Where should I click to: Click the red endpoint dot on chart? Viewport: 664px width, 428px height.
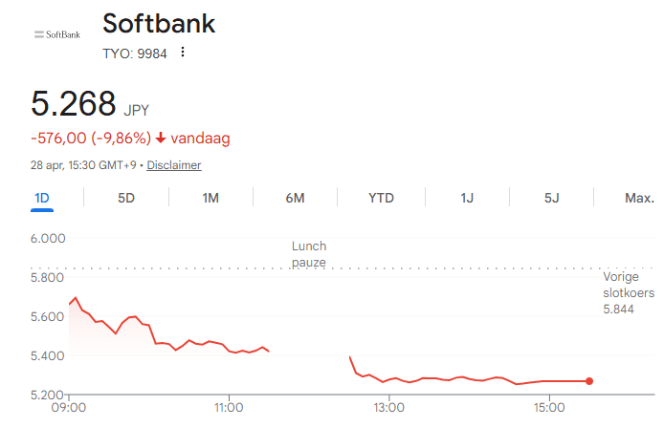[589, 381]
